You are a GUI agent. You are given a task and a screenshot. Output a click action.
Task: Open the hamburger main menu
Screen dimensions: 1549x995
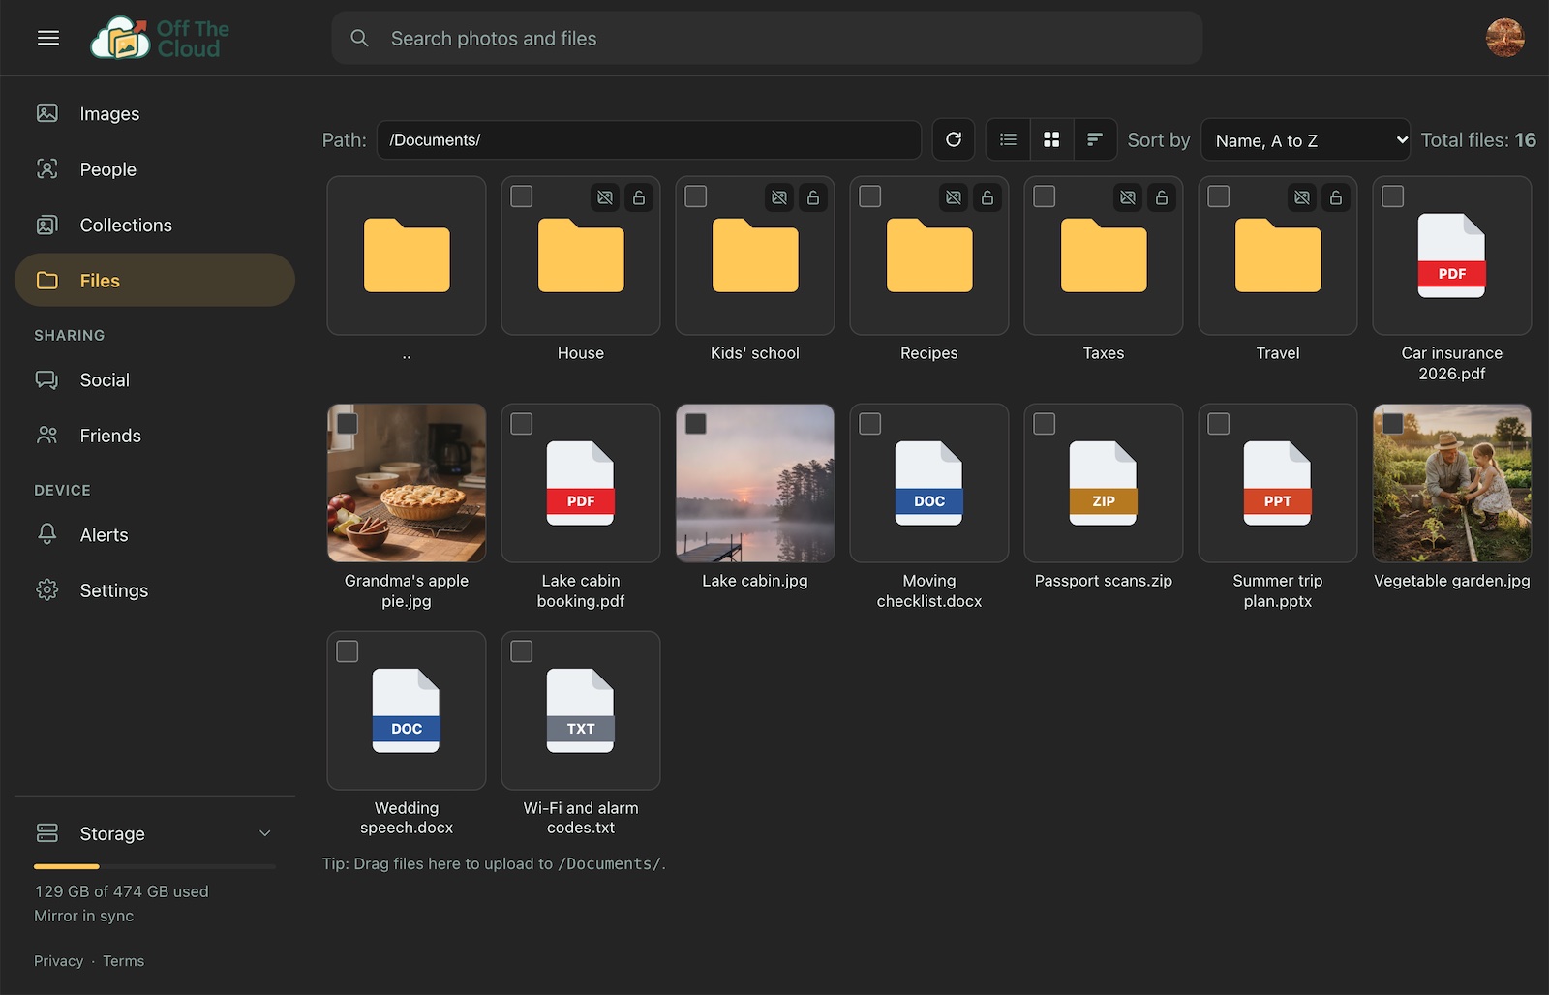point(48,38)
